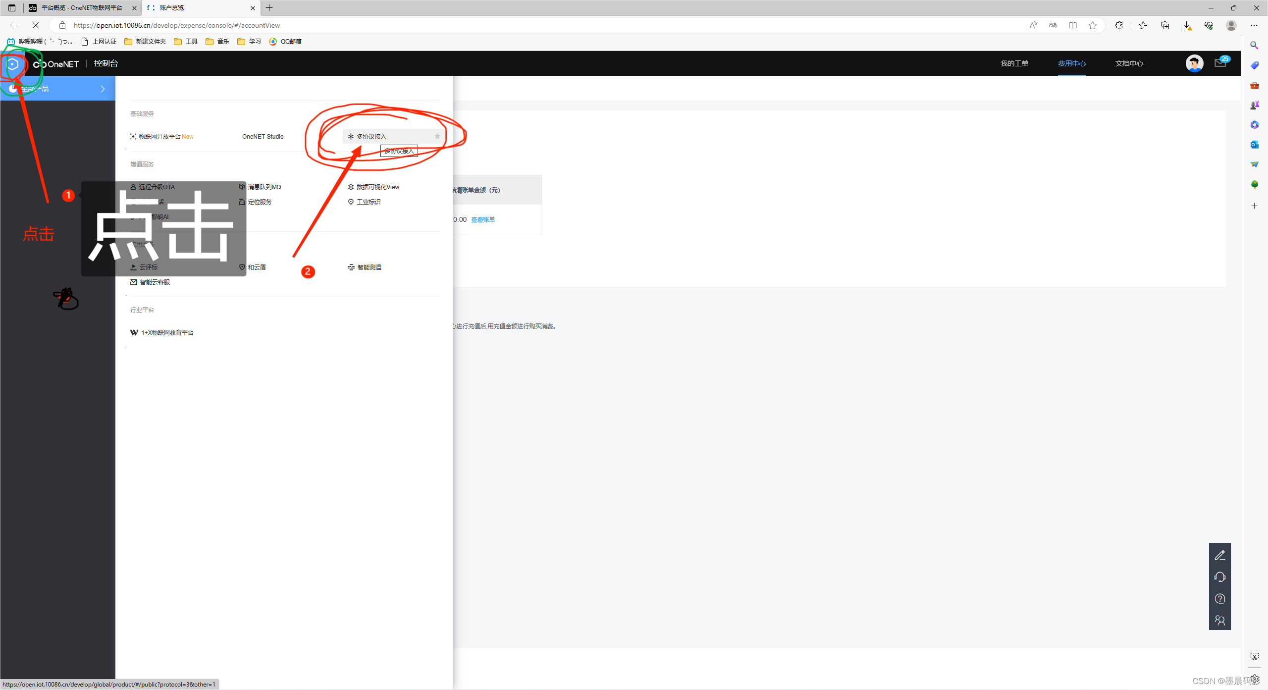
Task: Open browser profile icon
Action: pyautogui.click(x=1231, y=25)
